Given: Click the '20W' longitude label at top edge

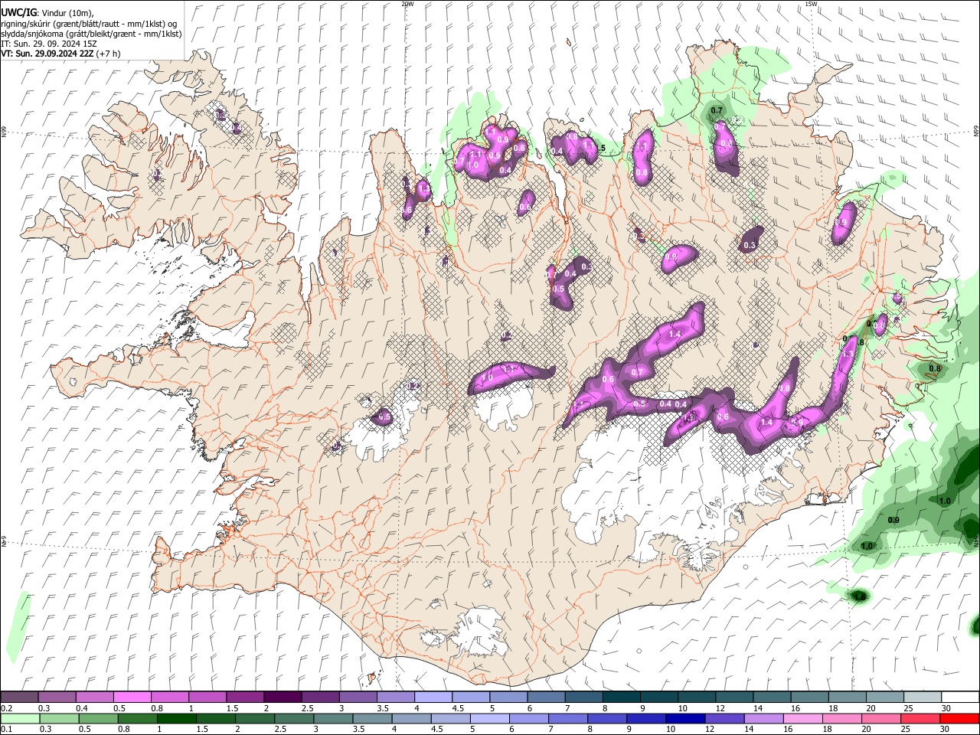Looking at the screenshot, I should click(x=407, y=4).
